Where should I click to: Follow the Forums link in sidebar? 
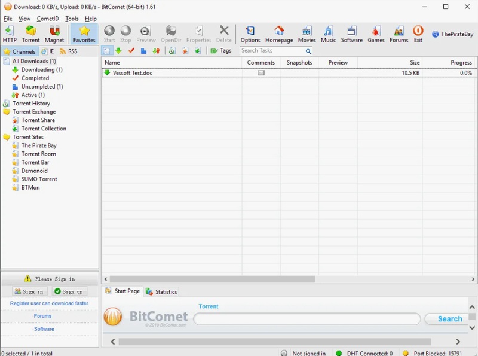point(42,316)
